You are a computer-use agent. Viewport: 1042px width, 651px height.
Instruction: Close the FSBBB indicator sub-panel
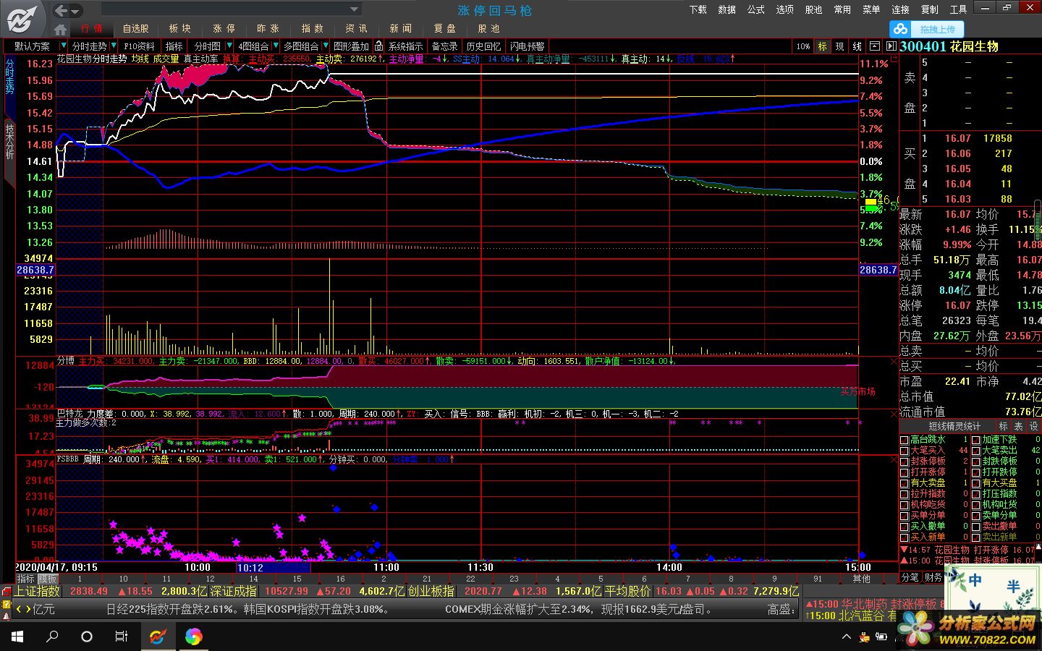click(893, 459)
